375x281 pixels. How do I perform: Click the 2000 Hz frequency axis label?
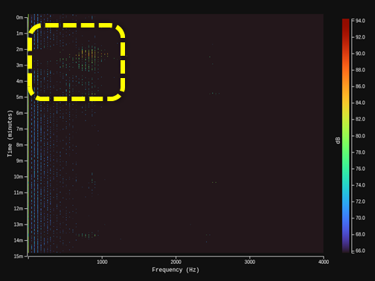point(176,262)
